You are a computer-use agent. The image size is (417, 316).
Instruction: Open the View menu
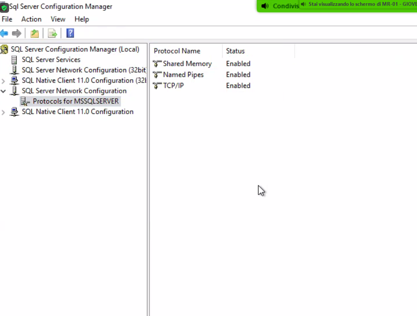coord(58,19)
